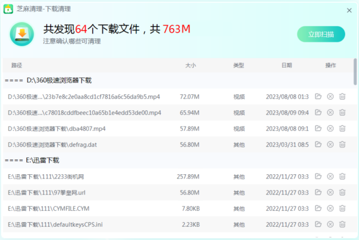Delete 97拳皇网.url using trash icon
359x240 pixels.
342,192
